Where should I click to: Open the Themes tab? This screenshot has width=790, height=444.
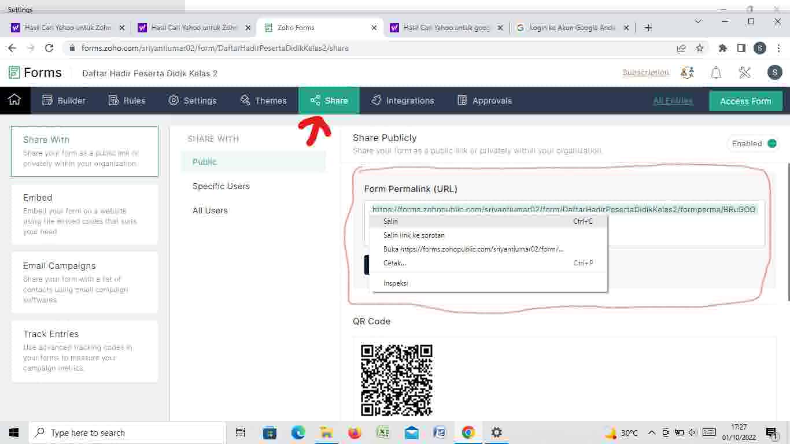(263, 101)
